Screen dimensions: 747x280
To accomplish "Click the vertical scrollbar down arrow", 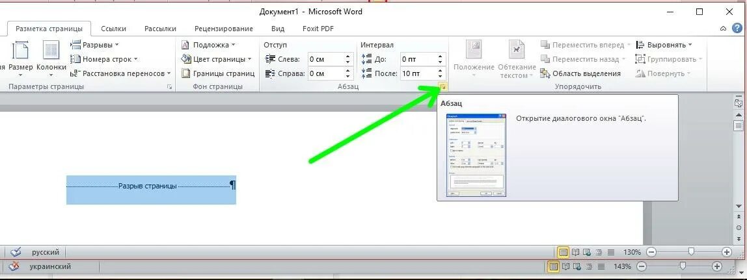I will (x=739, y=207).
